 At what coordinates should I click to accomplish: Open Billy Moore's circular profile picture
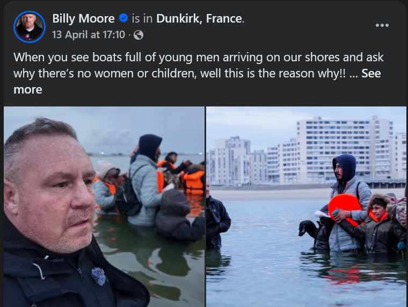30,27
